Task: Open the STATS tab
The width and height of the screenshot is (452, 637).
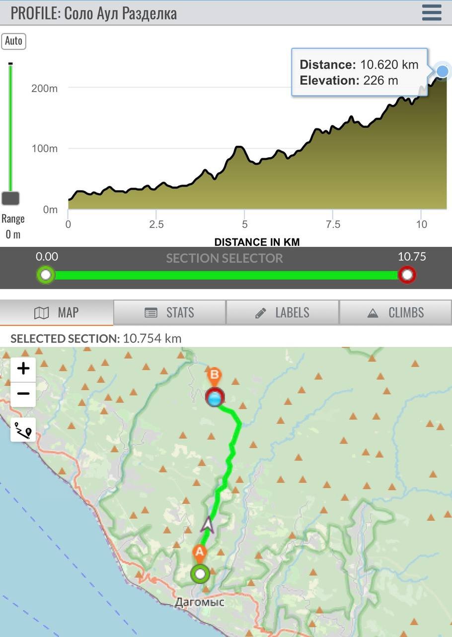Action: pos(169,313)
